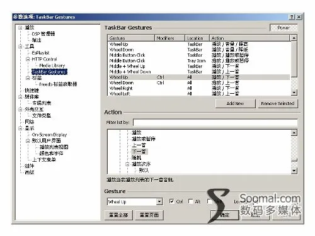This screenshot has width=315, height=236.
Task: Click the Add New button
Action: point(235,104)
